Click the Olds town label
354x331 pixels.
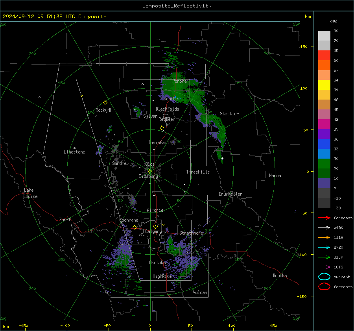(x=150, y=164)
